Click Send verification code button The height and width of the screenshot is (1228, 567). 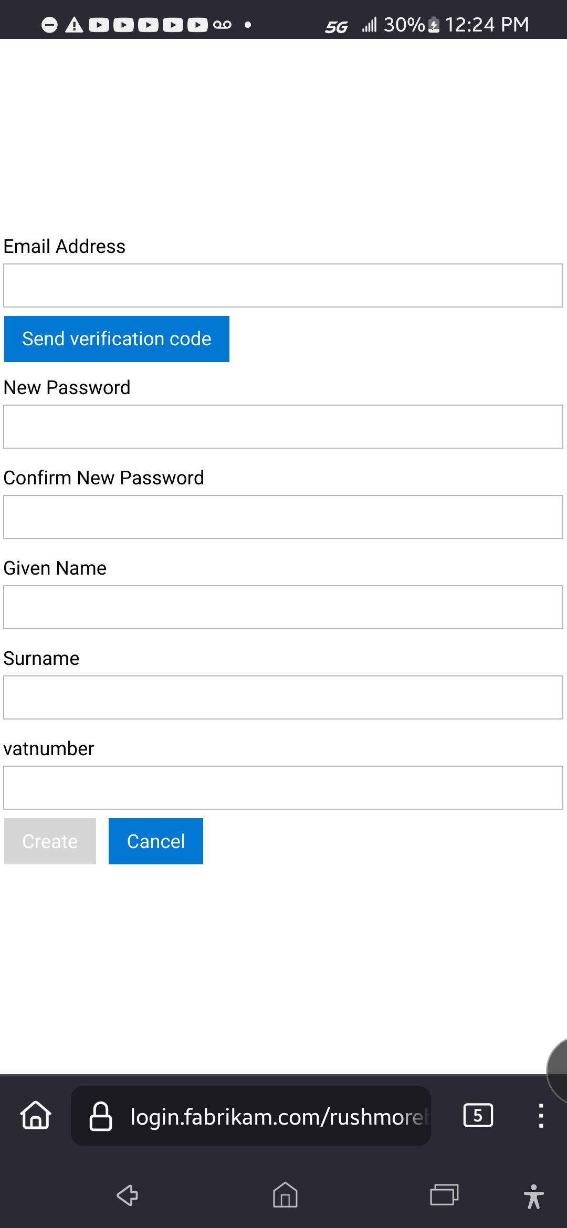tap(117, 339)
